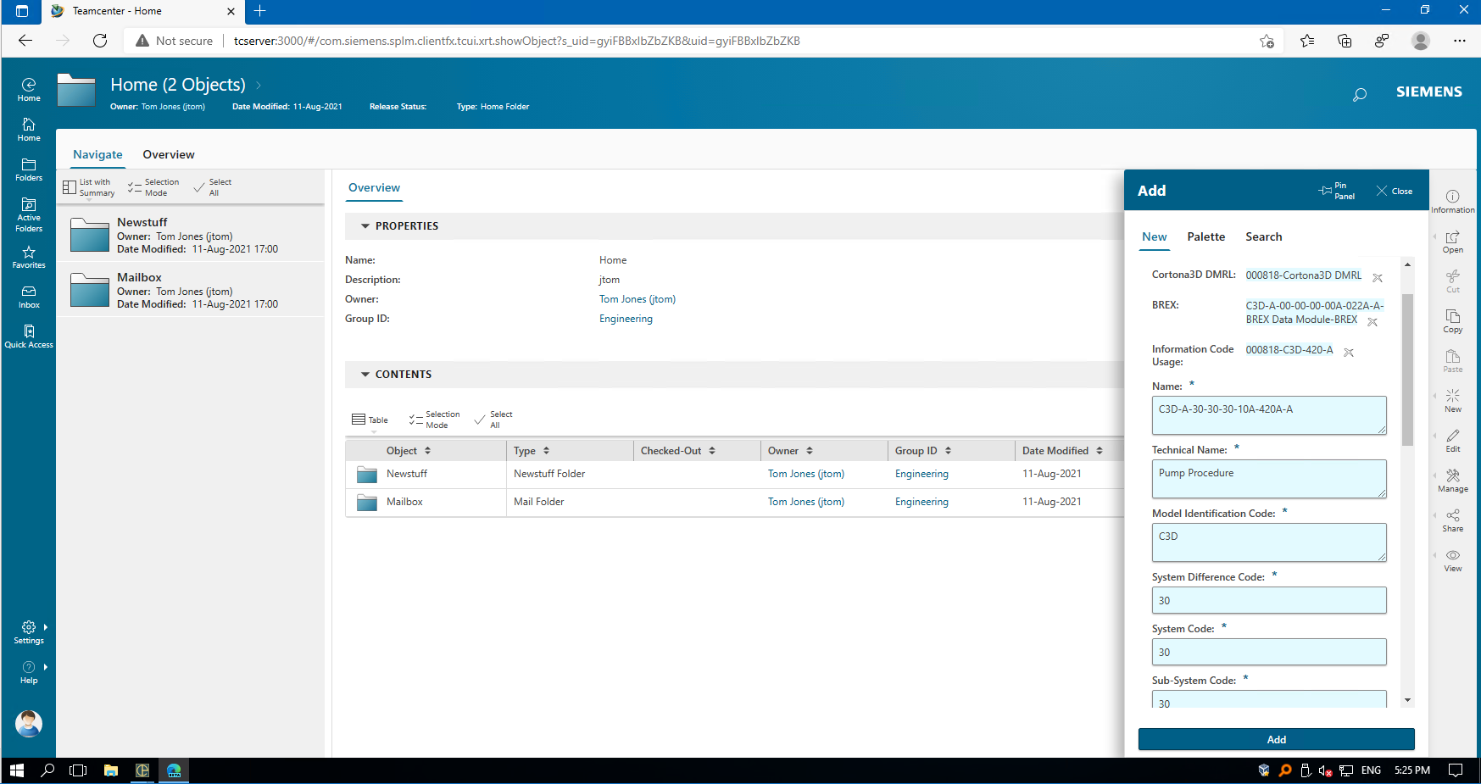Select the Mailbox folder in navigate list

coord(191,290)
